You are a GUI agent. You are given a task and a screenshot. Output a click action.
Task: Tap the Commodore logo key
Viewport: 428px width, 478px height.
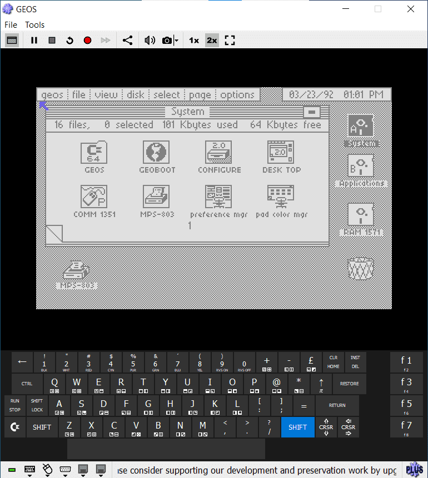(15, 427)
